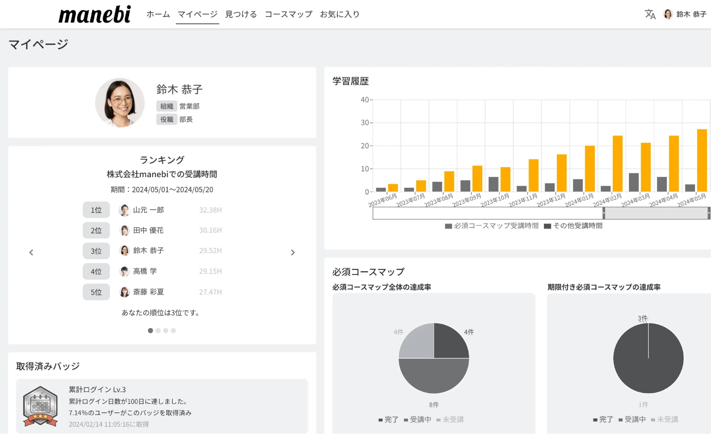Expand previous ranking page with left chevron
711x434 pixels.
coord(31,252)
